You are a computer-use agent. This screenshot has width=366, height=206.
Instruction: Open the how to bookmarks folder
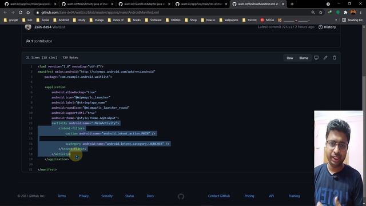[x=208, y=20]
